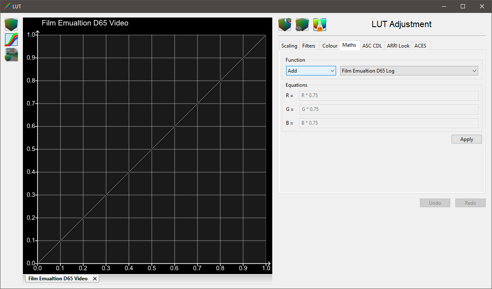
Task: Switch to the Filters tab
Action: point(309,45)
